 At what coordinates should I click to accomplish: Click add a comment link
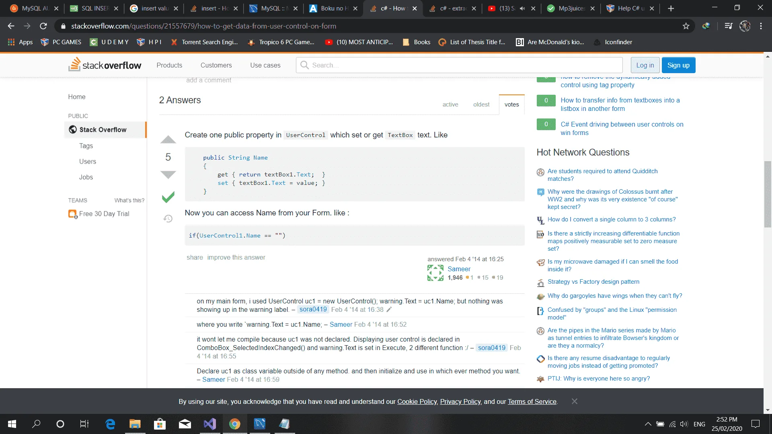(x=209, y=80)
